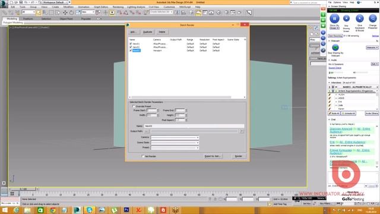Click the Change Presenter icon
380x214 pixels.
coord(372,18)
